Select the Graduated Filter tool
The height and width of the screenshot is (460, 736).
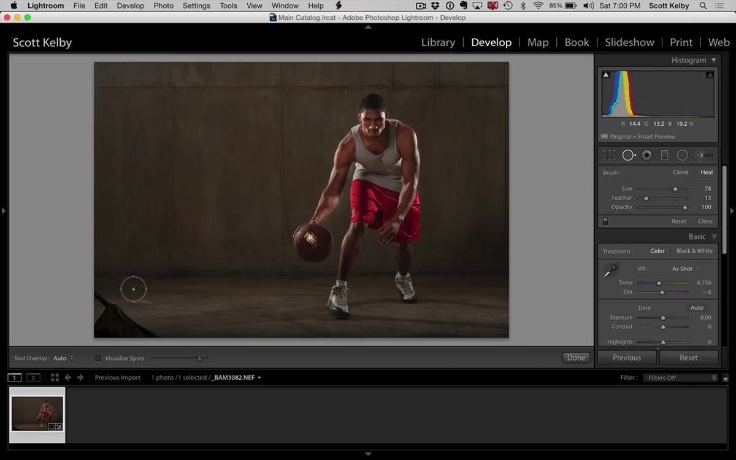(664, 155)
